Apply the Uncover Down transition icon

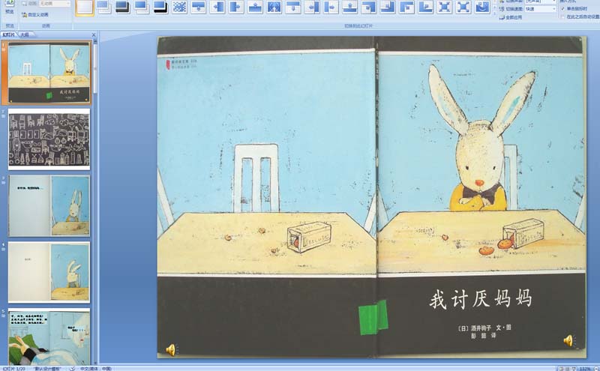(293, 7)
